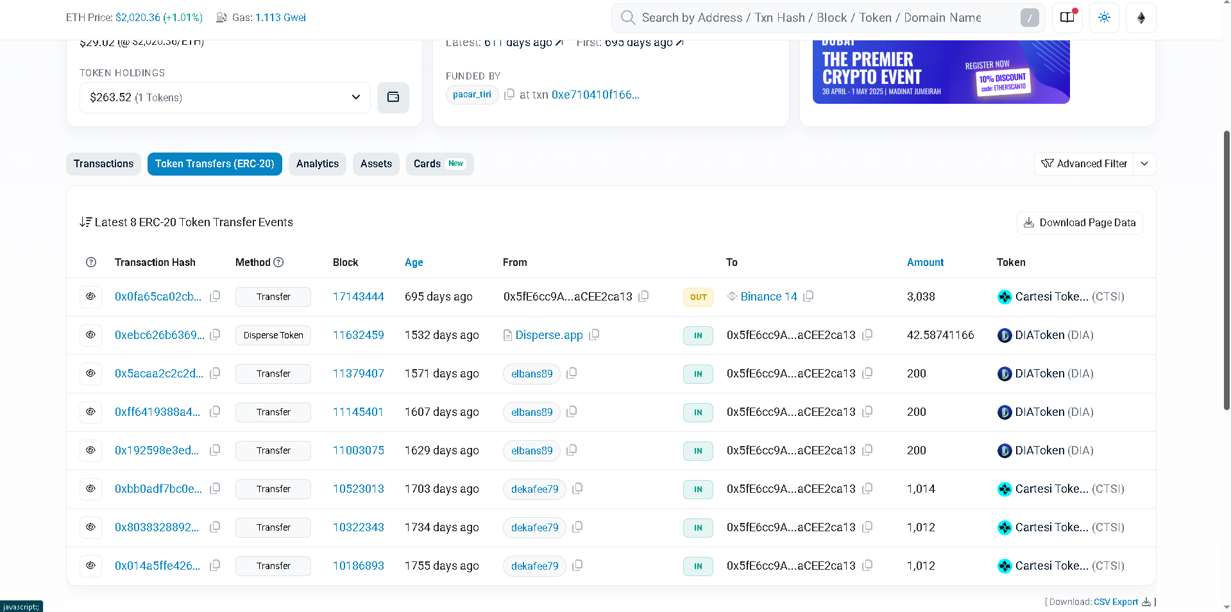Click the DIAToken logo in 42.58741166 row
Screen dimensions: 1231x612
(1005, 335)
